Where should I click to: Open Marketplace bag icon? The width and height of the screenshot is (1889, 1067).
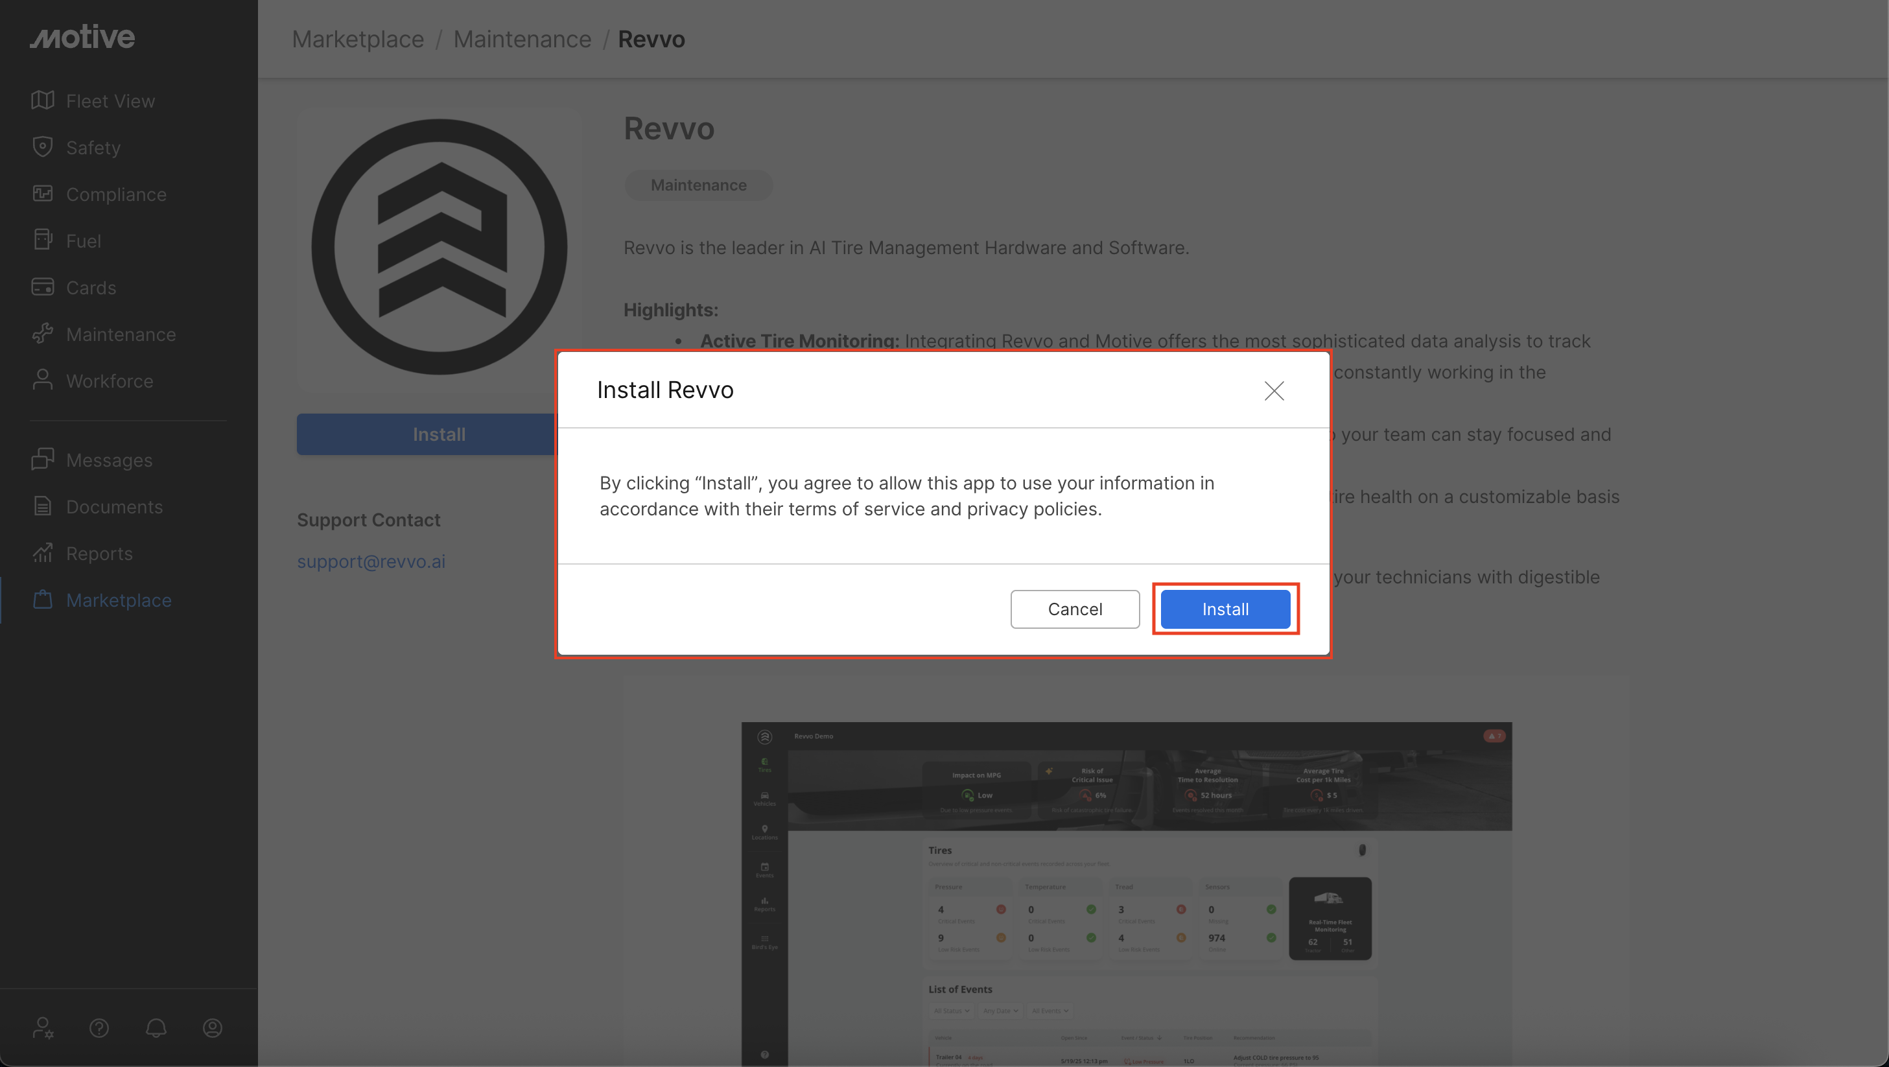coord(43,600)
